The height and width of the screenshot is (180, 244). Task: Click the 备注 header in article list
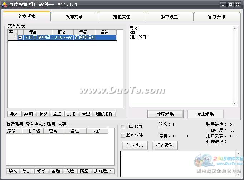click(106, 32)
